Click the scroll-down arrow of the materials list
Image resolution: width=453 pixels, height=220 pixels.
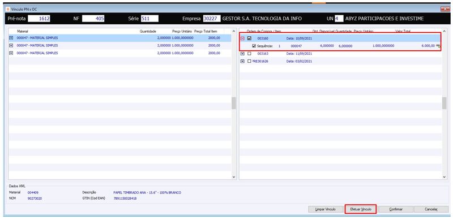pos(234,176)
